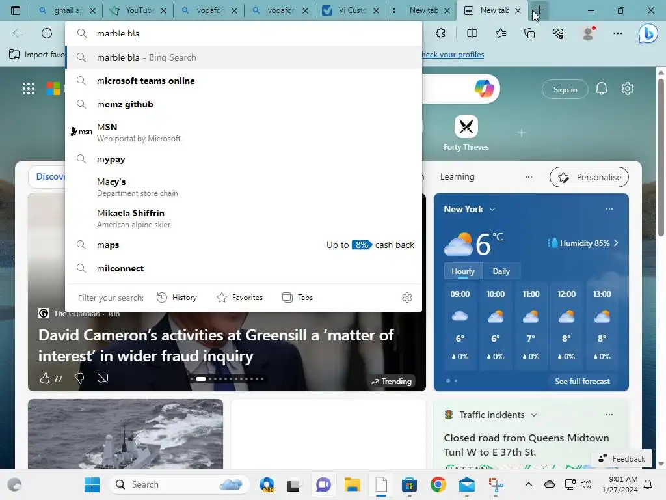Switch weather to Hourly view
Screen dimensions: 666x500
point(463,271)
